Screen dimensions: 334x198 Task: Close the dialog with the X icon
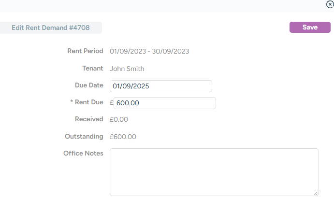pos(330,4)
